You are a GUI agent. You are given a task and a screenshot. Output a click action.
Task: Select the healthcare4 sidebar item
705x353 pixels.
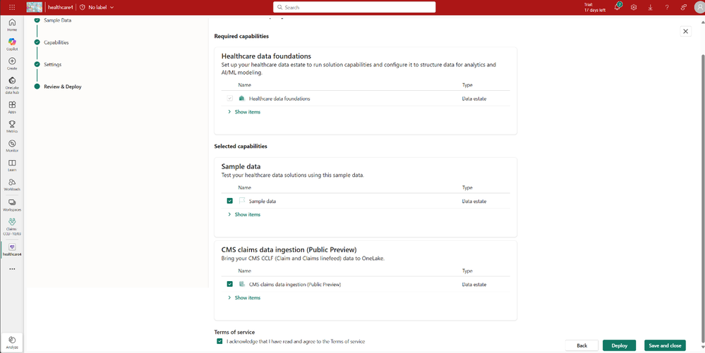click(12, 249)
